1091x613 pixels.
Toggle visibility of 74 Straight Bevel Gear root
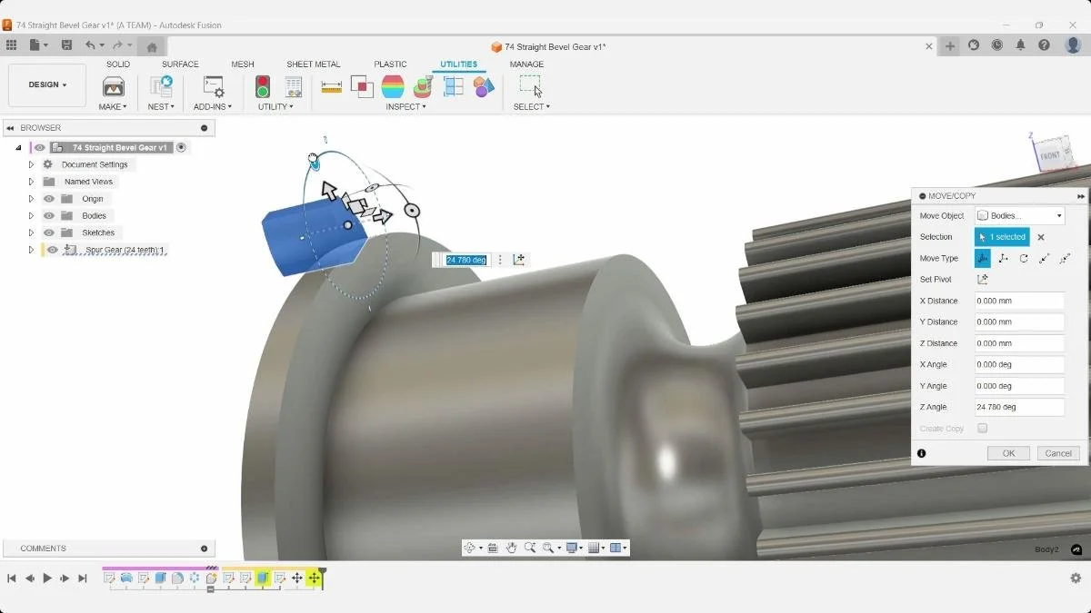(40, 147)
